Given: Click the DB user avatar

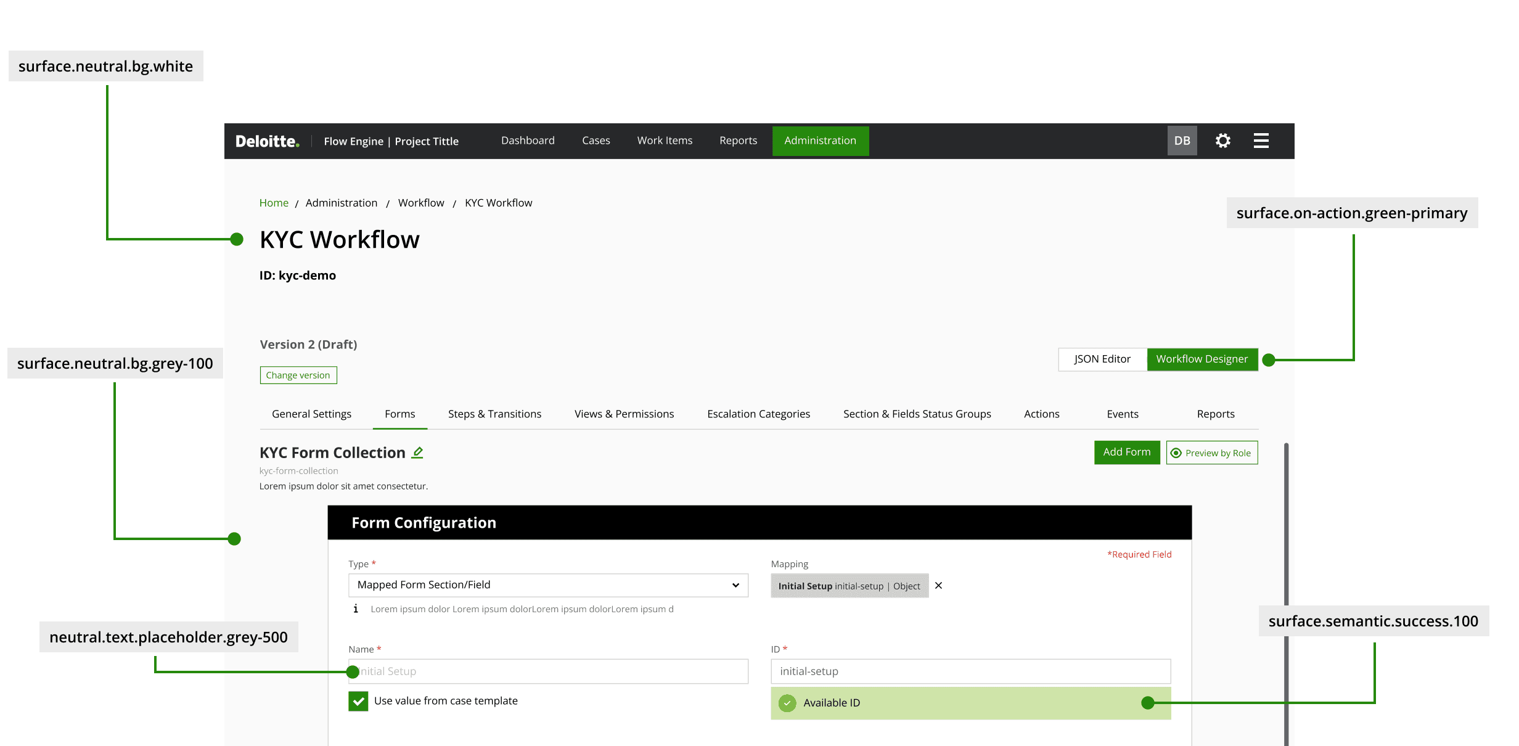Looking at the screenshot, I should 1182,141.
